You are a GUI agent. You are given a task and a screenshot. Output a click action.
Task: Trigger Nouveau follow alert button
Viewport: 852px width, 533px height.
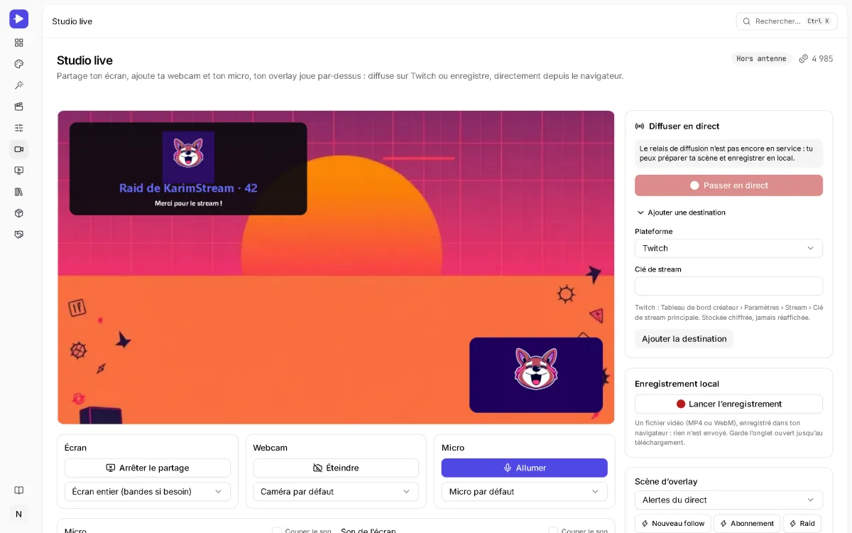click(x=672, y=524)
